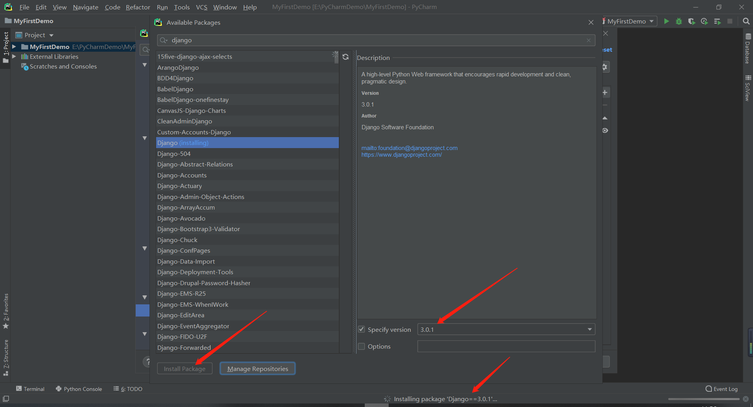The height and width of the screenshot is (407, 753).
Task: Select the Django-504 package
Action: [247, 154]
